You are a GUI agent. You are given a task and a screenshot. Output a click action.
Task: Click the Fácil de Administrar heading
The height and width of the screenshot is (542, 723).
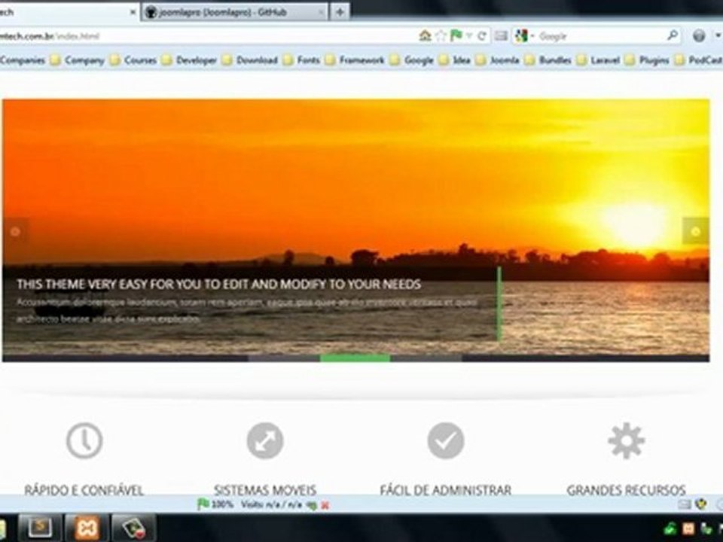[x=445, y=490]
